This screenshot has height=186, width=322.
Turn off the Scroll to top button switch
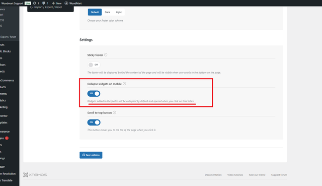(94, 122)
